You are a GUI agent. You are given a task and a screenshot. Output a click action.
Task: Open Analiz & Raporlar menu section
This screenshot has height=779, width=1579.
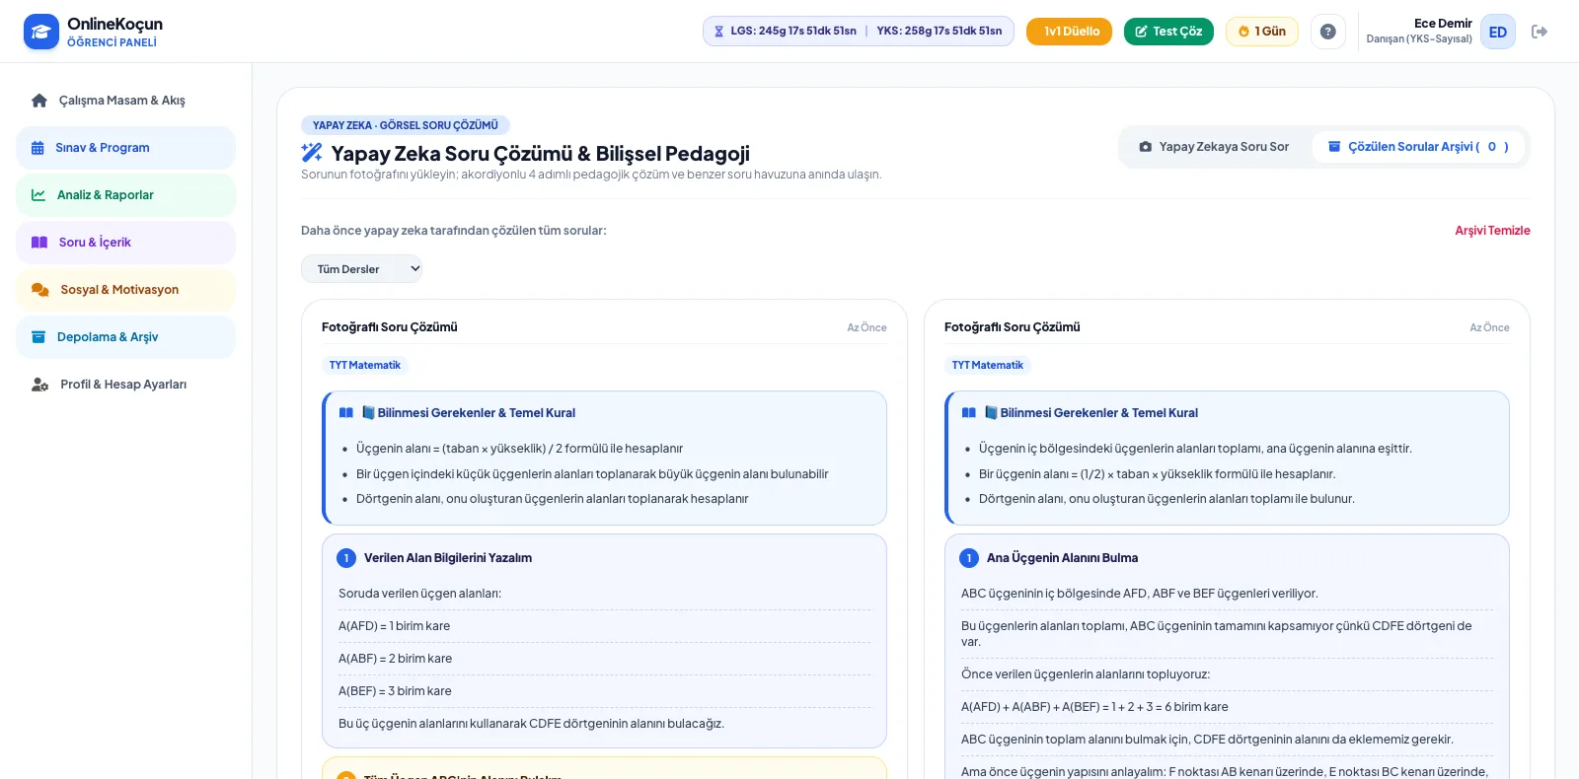[125, 195]
